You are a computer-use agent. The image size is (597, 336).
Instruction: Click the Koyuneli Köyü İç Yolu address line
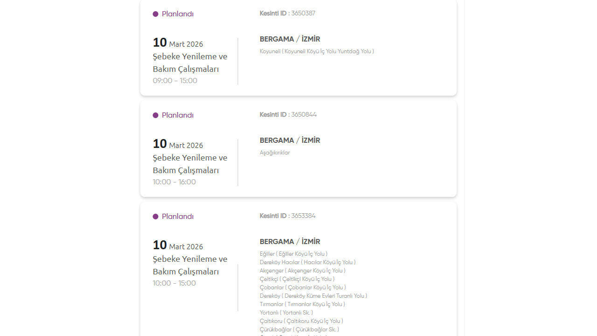[317, 51]
